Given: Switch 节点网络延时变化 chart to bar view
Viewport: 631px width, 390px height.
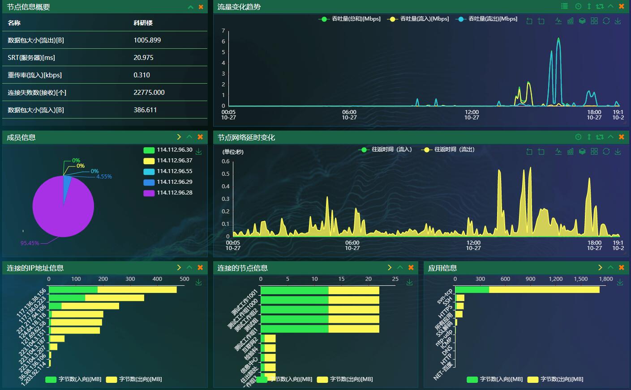Looking at the screenshot, I should click(x=570, y=151).
